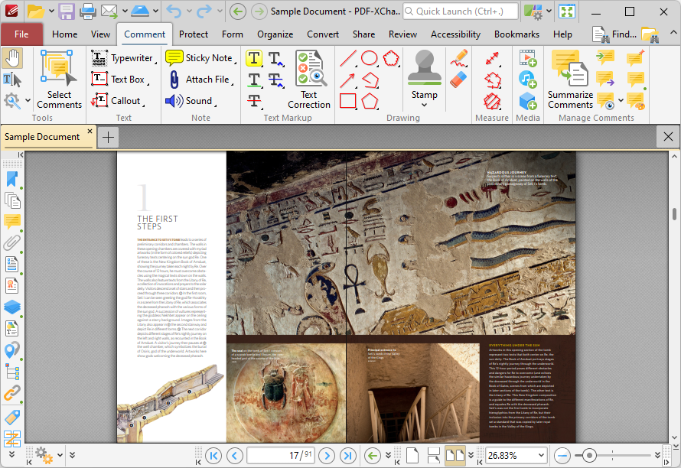This screenshot has height=468, width=681.
Task: Select the Line drawing tool
Action: pyautogui.click(x=348, y=58)
